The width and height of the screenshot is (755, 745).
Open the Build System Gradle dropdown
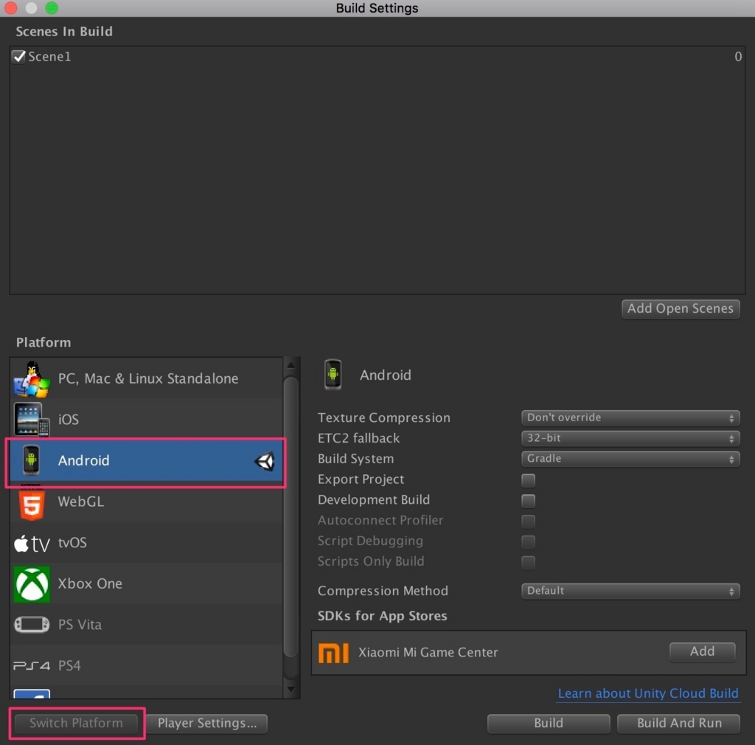(x=630, y=459)
